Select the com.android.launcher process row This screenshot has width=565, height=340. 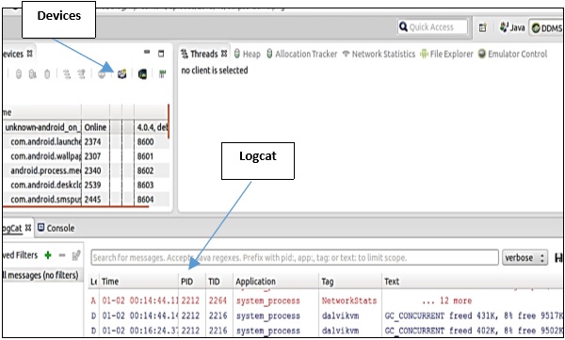coord(86,141)
